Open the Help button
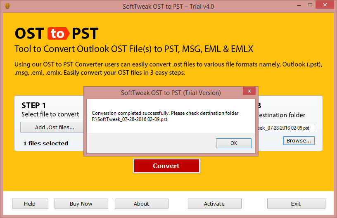The width and height of the screenshot is (337, 218). pyautogui.click(x=30, y=204)
